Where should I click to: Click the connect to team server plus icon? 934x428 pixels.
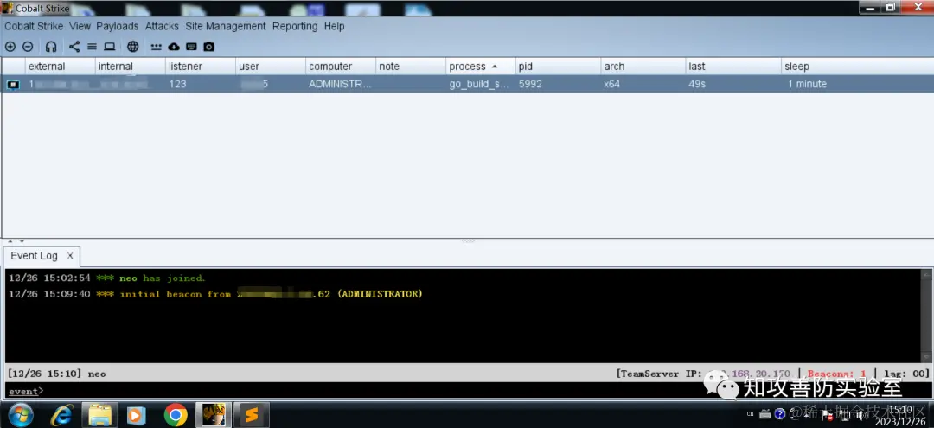tap(10, 47)
